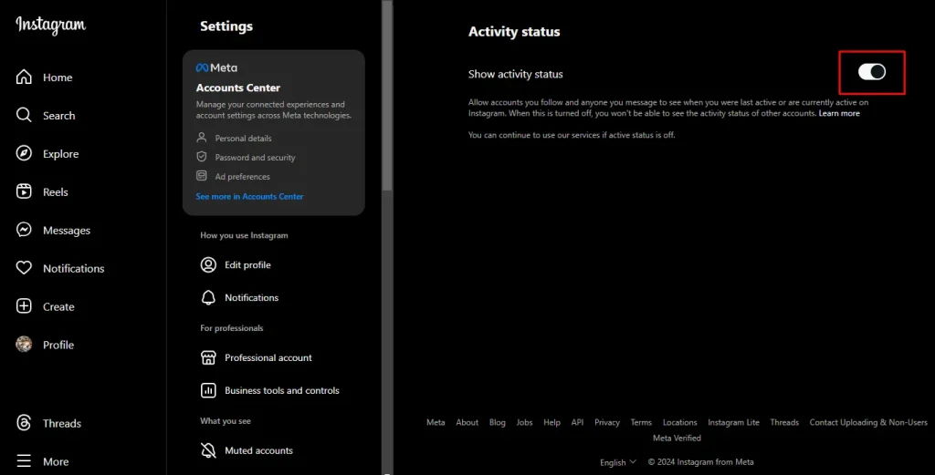Open Profile avatar picture

(x=24, y=344)
